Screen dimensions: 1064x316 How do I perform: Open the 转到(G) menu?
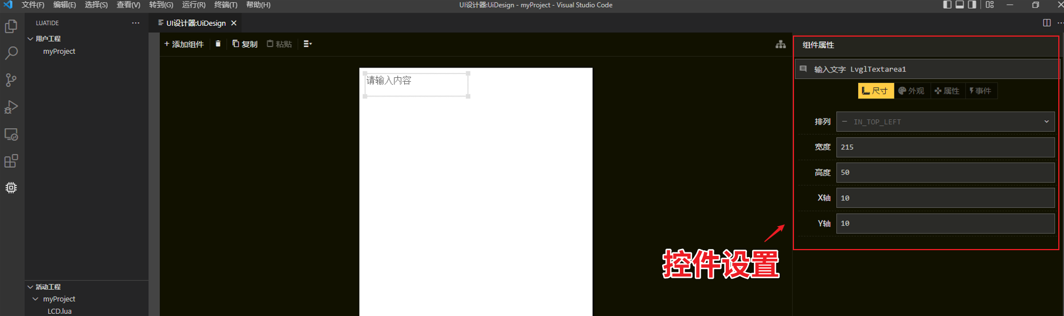pos(161,5)
